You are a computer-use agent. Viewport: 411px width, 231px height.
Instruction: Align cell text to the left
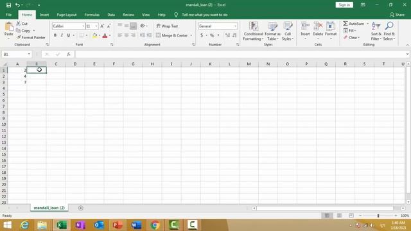(x=120, y=35)
